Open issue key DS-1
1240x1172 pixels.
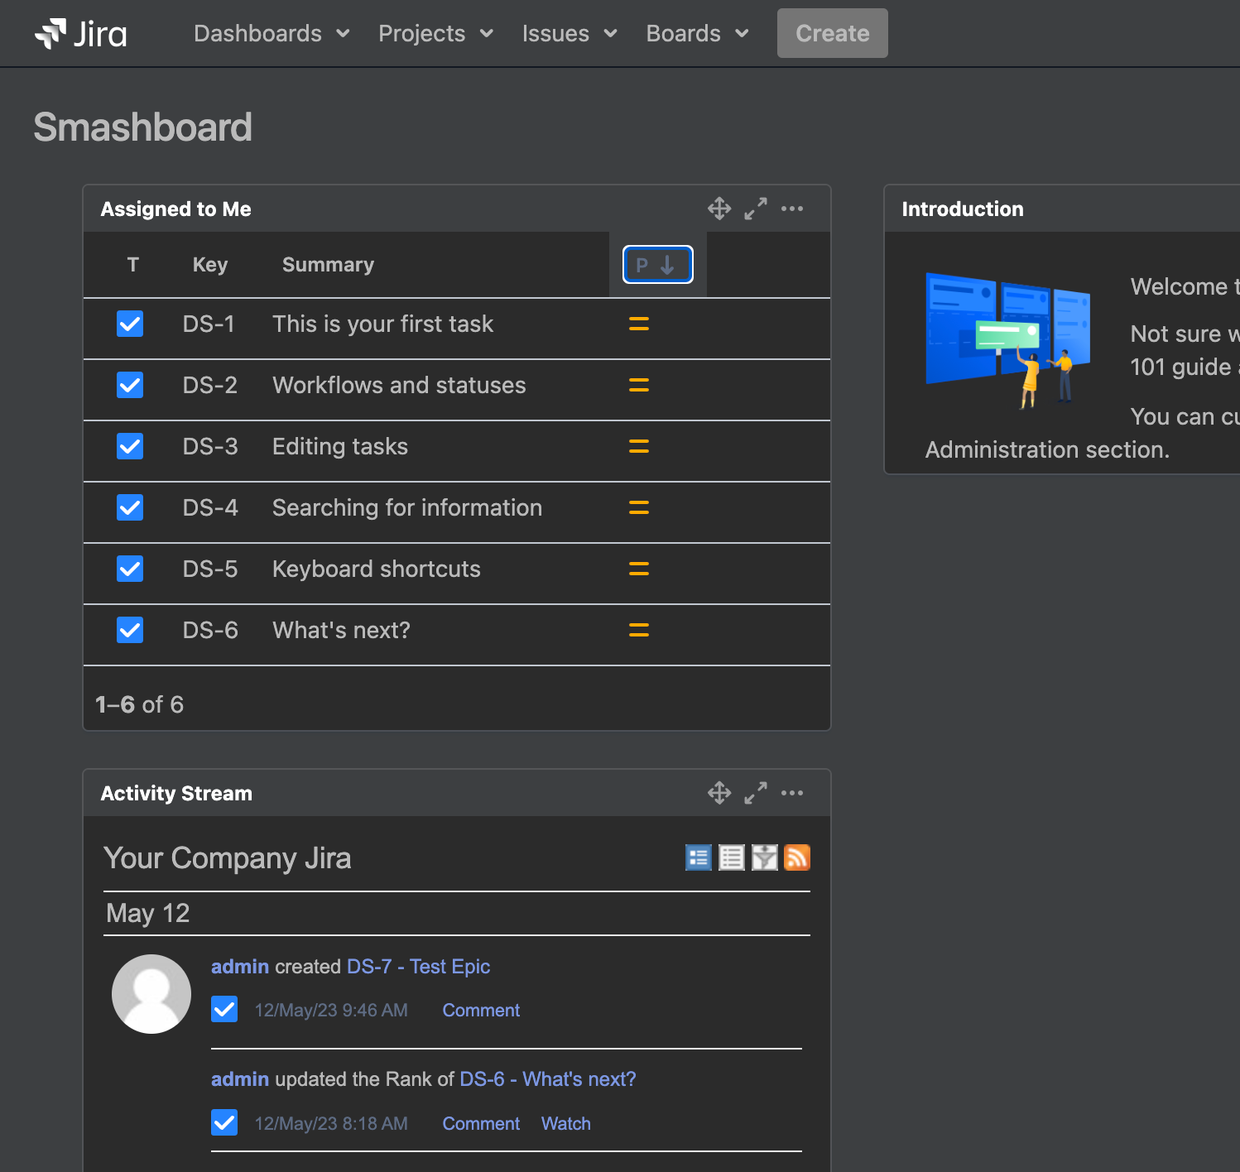(x=209, y=324)
